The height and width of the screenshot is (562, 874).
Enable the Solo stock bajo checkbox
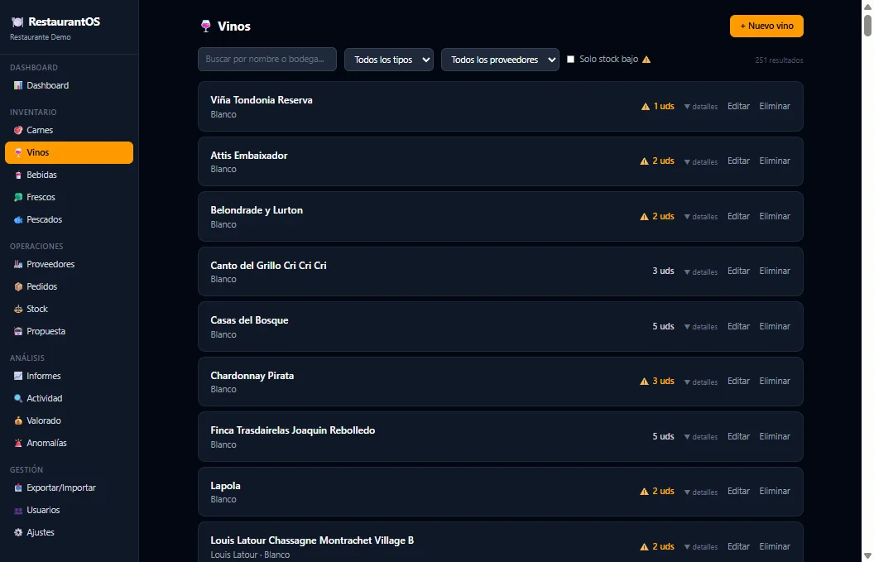click(571, 59)
